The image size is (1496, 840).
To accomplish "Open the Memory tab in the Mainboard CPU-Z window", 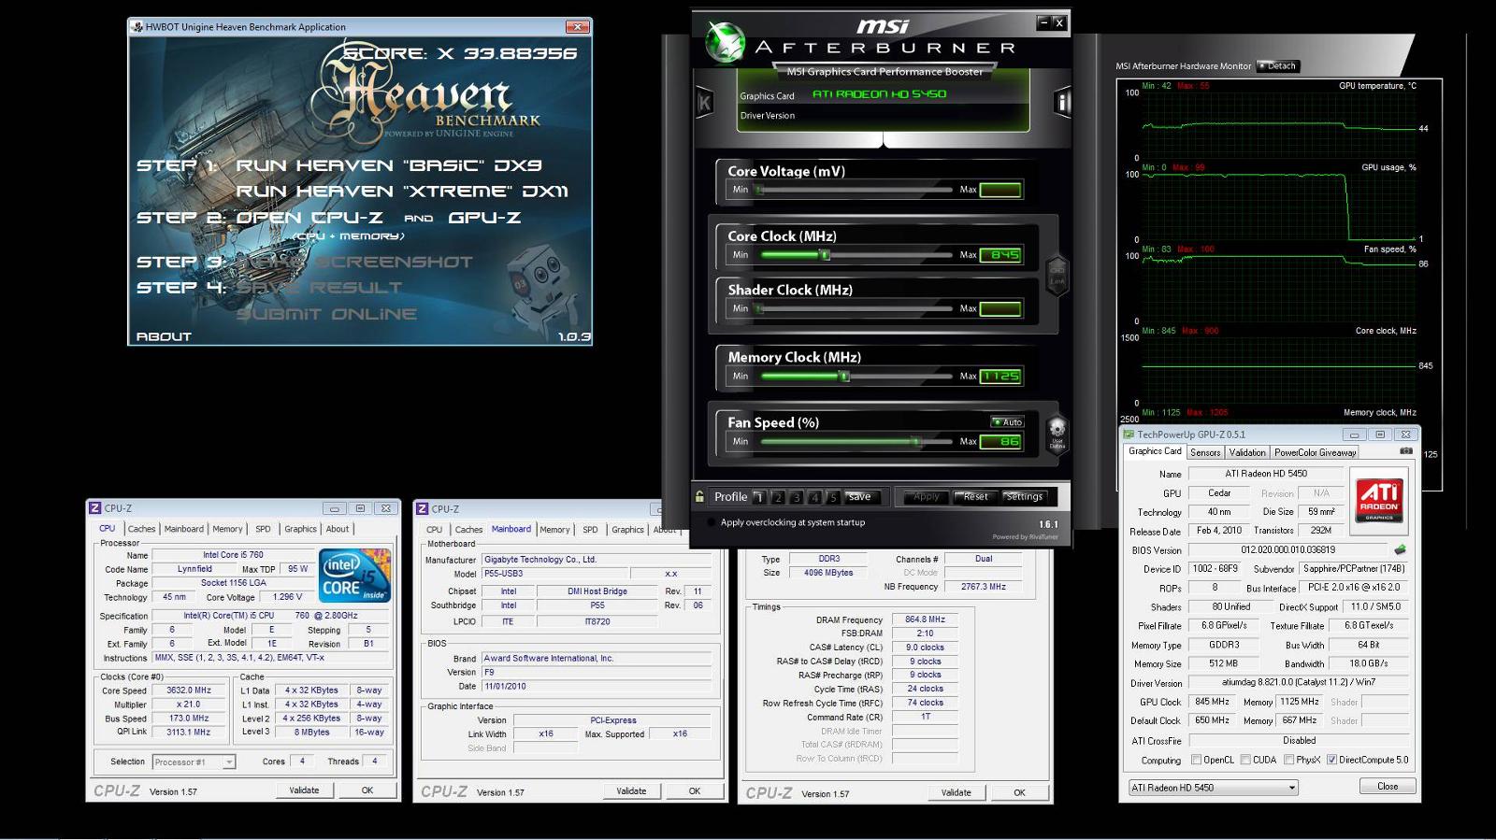I will 554,530.
